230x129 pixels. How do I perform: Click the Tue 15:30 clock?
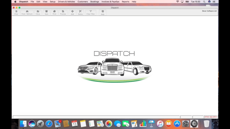pyautogui.click(x=196, y=2)
